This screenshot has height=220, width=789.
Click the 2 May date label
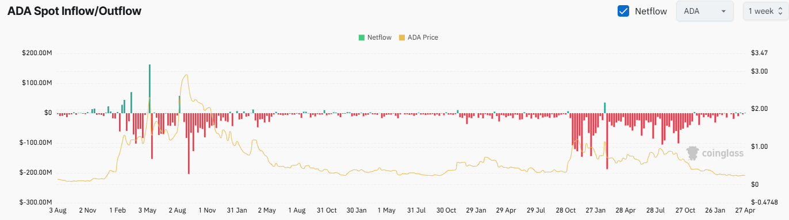coord(267,211)
